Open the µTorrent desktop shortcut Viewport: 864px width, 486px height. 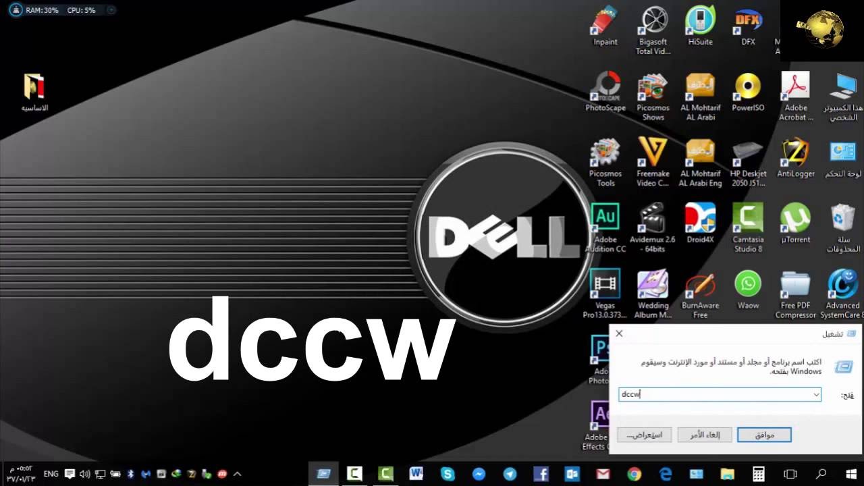(x=796, y=223)
